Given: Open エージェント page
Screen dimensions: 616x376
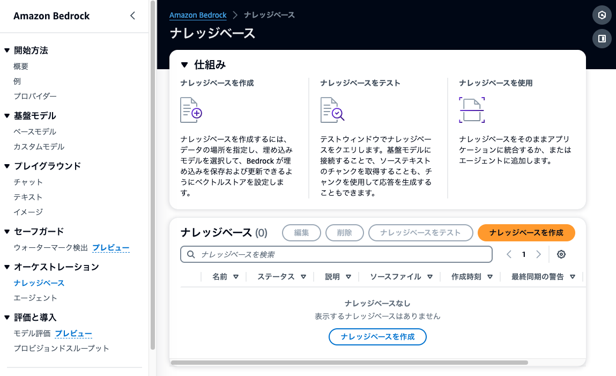Looking at the screenshot, I should point(35,298).
